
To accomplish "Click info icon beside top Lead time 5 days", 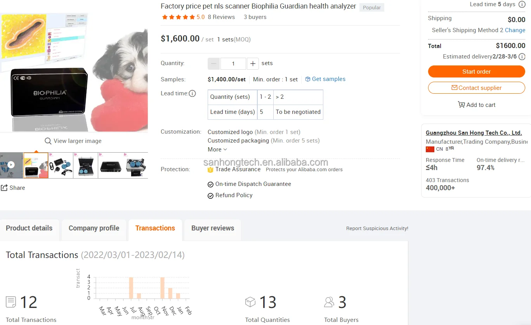I will [x=522, y=4].
